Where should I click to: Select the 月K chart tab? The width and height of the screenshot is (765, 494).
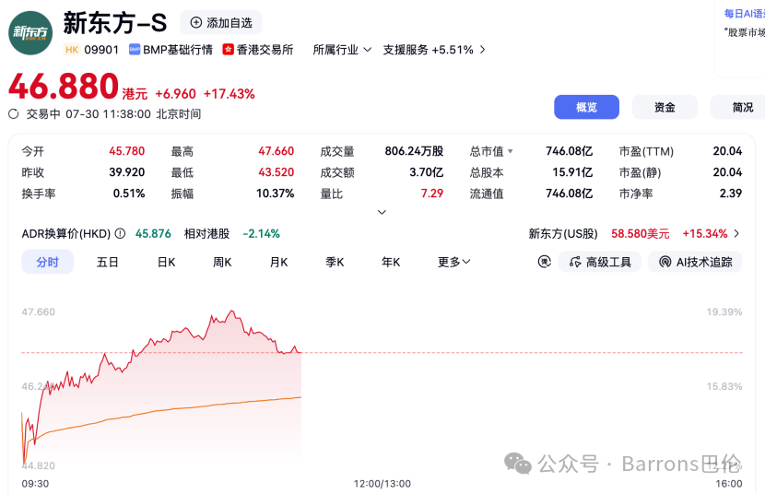[278, 262]
